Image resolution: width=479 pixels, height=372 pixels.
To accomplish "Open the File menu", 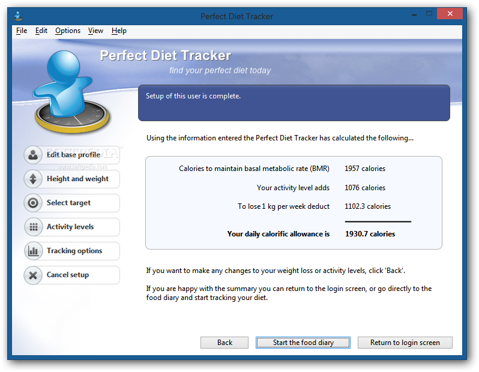I will (x=22, y=31).
